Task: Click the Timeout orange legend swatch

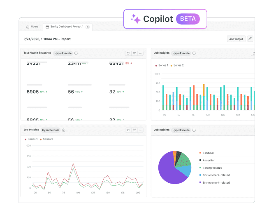Action: click(x=200, y=153)
